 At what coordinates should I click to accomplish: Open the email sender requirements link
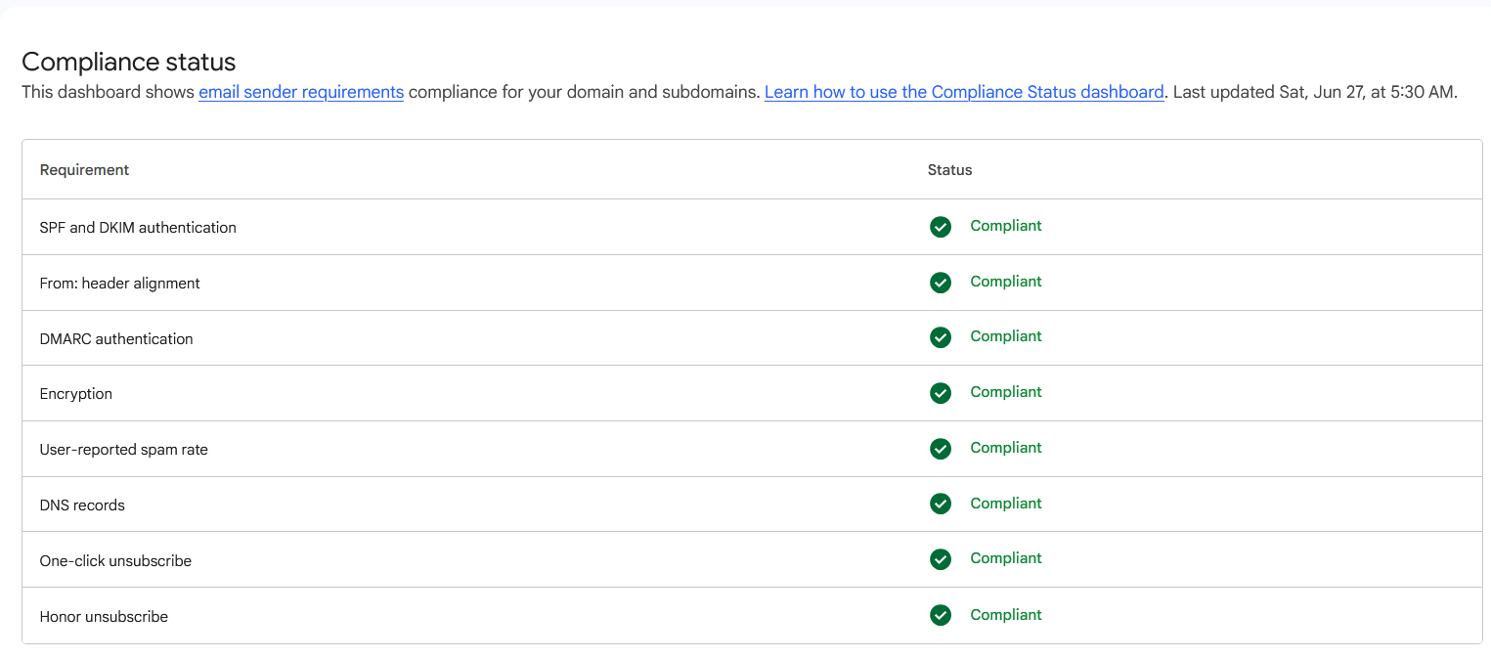coord(301,92)
